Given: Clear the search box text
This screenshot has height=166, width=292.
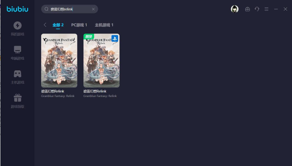Looking at the screenshot, I should pyautogui.click(x=93, y=9).
